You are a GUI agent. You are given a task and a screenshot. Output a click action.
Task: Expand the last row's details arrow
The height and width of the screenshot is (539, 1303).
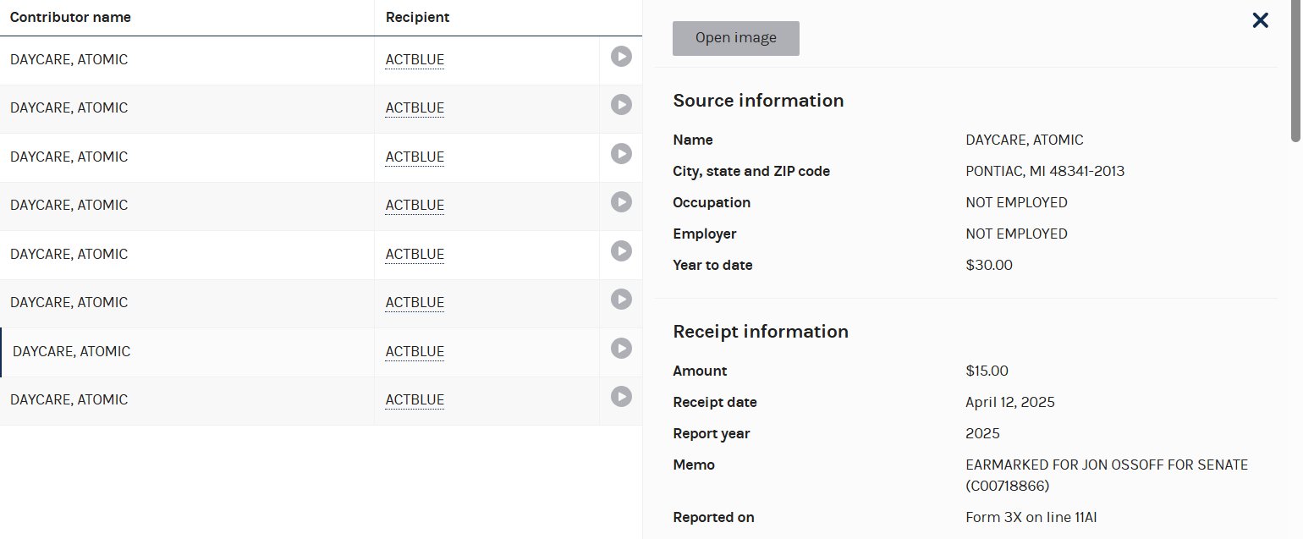621,397
